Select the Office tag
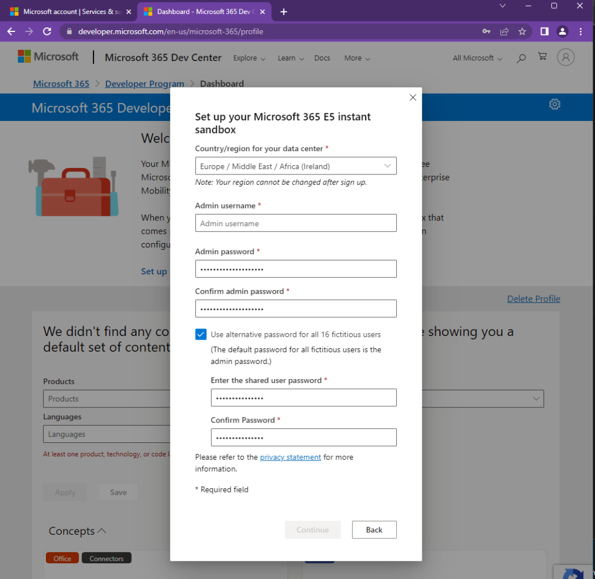This screenshot has width=595, height=579. [x=62, y=558]
